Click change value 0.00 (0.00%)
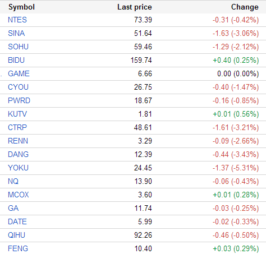This screenshot has height=254, width=266. pos(238,73)
